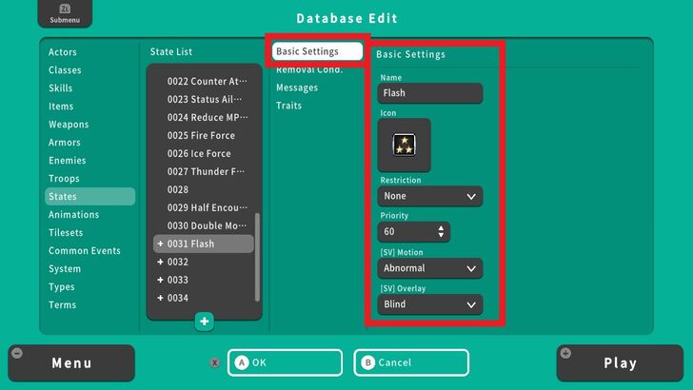
Task: Add a new state with the green plus button
Action: click(x=204, y=322)
